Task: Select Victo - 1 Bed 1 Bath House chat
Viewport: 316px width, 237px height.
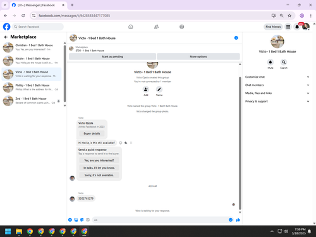Action: (32, 74)
